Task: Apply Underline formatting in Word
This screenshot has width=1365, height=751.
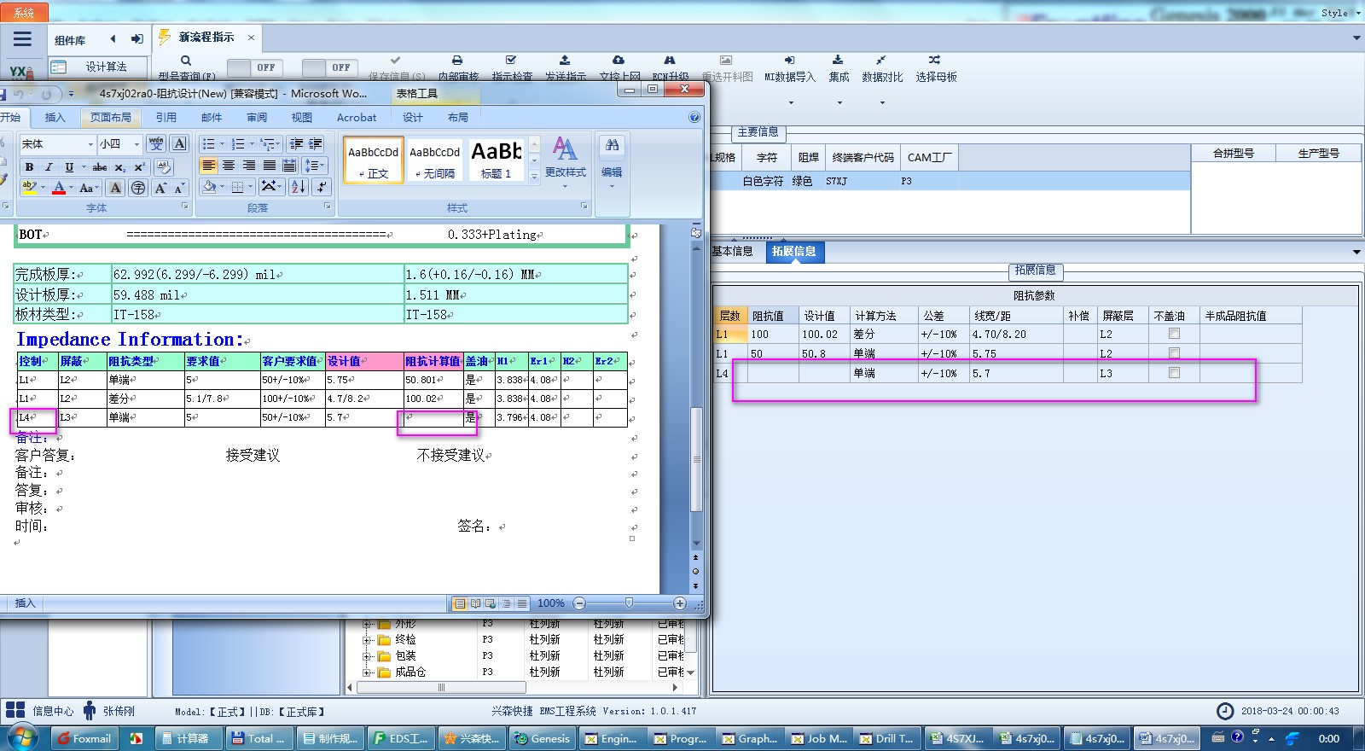Action: pyautogui.click(x=69, y=167)
